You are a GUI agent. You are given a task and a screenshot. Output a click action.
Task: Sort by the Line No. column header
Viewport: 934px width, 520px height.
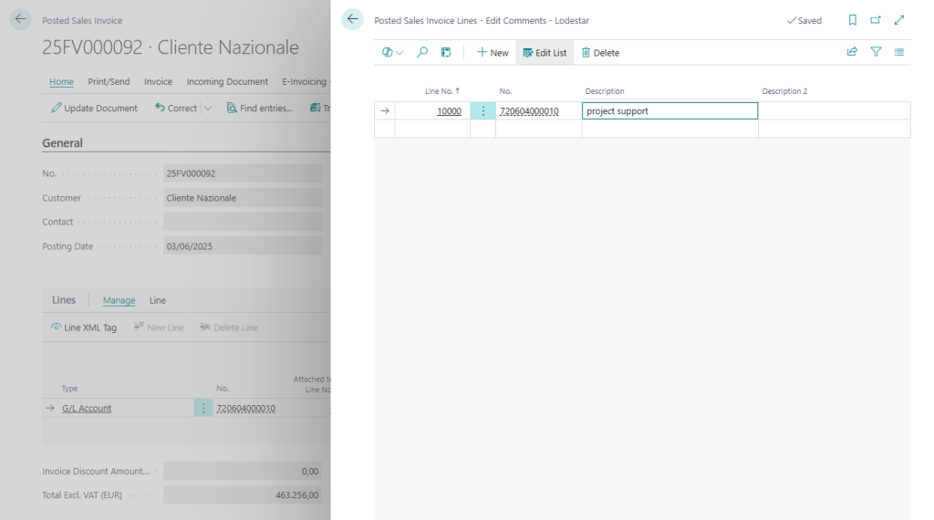pos(441,91)
